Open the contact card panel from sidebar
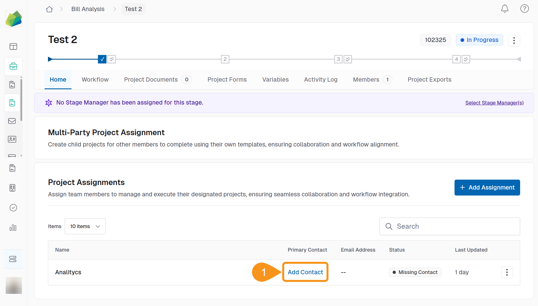The width and height of the screenshot is (538, 306). [13, 139]
